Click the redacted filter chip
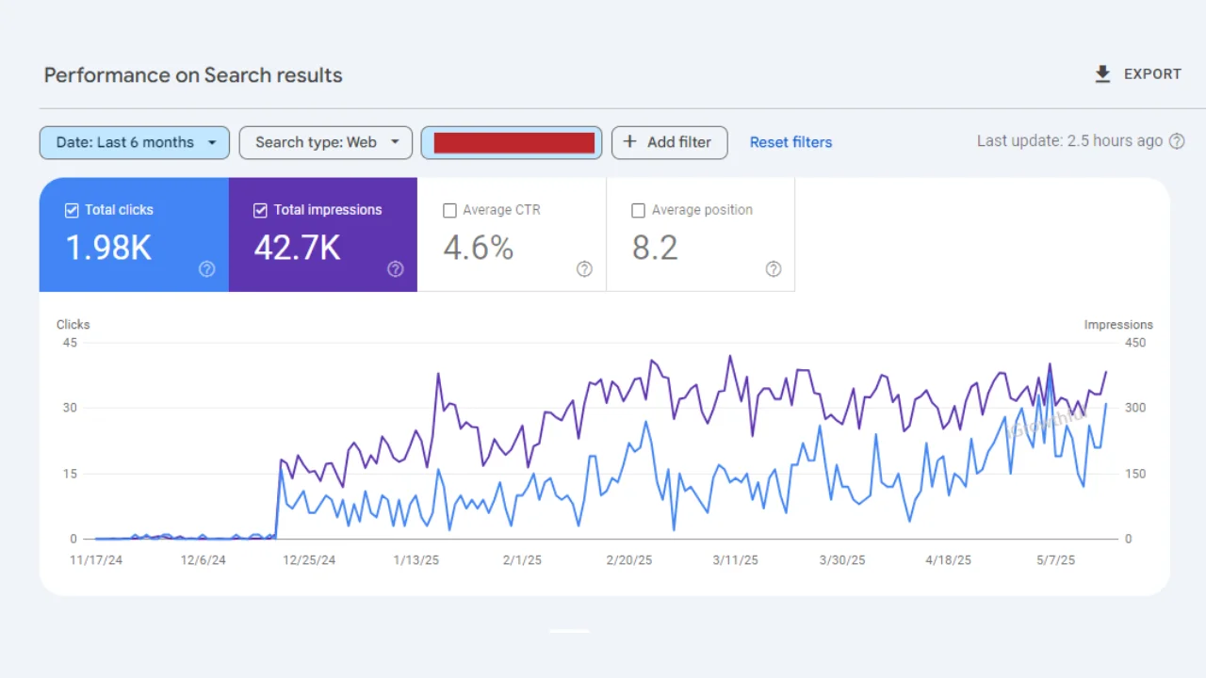Viewport: 1206px width, 678px height. coord(512,142)
